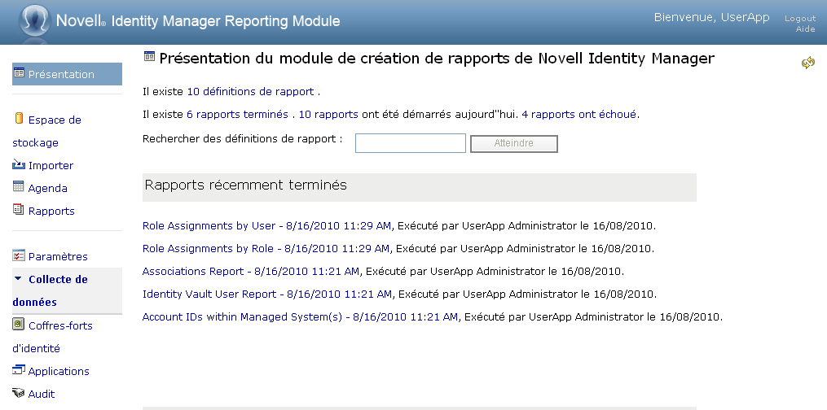
Task: Open the 10 rapports started today link
Action: click(328, 114)
